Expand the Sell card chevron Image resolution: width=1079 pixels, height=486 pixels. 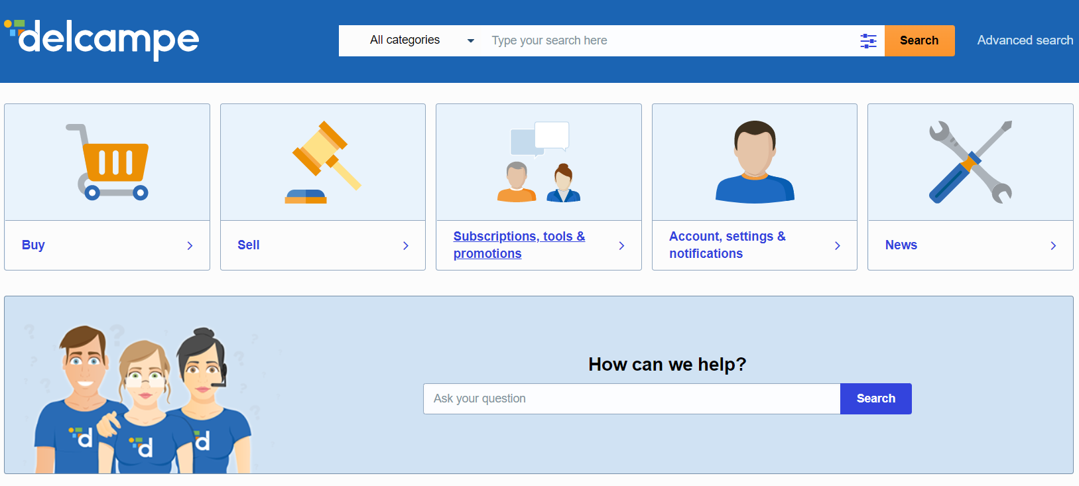click(406, 245)
